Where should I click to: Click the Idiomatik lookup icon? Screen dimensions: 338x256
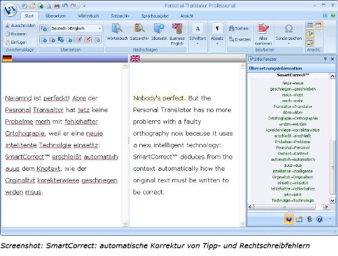tap(159, 32)
